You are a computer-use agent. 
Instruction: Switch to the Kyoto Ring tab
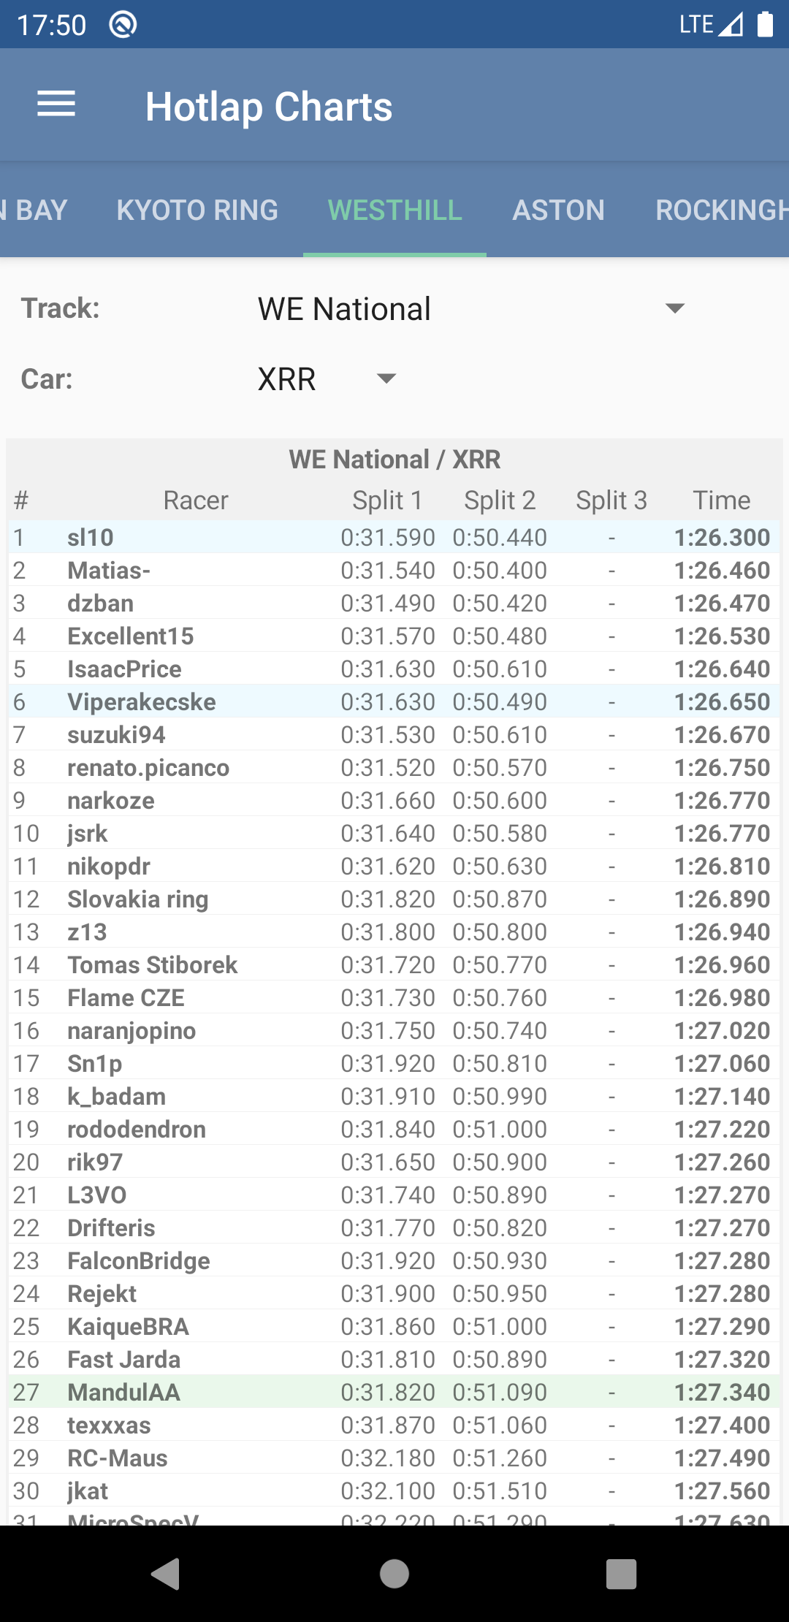coord(197,210)
